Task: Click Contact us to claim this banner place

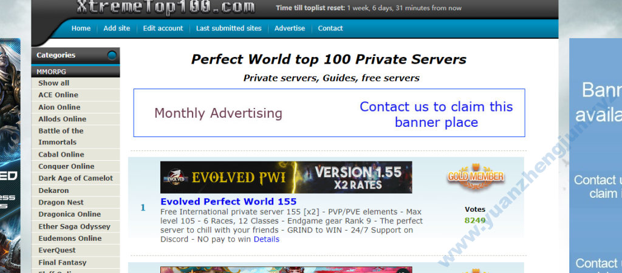Action: pos(436,114)
